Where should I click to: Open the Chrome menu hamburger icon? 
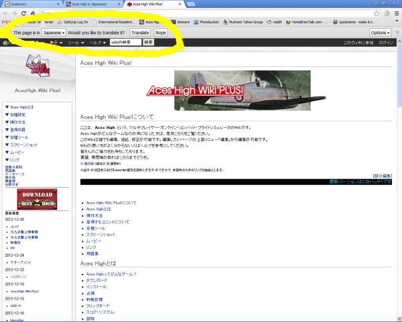point(396,14)
